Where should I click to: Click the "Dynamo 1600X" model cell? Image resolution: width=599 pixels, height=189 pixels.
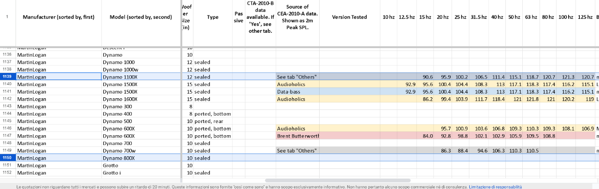(141, 99)
